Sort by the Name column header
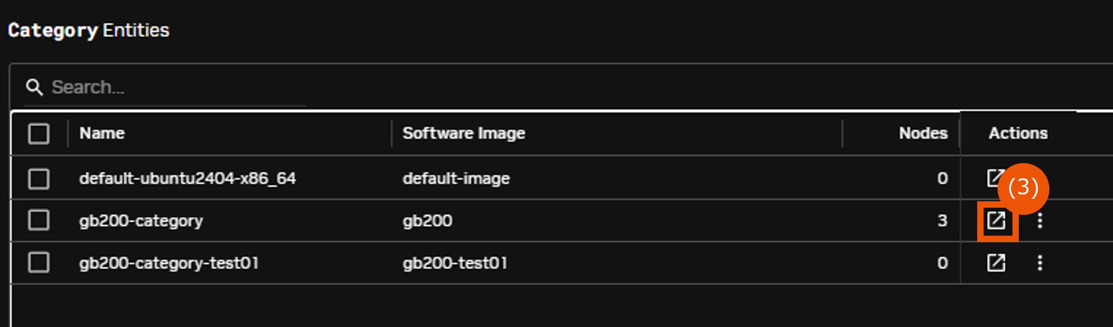 tap(102, 133)
